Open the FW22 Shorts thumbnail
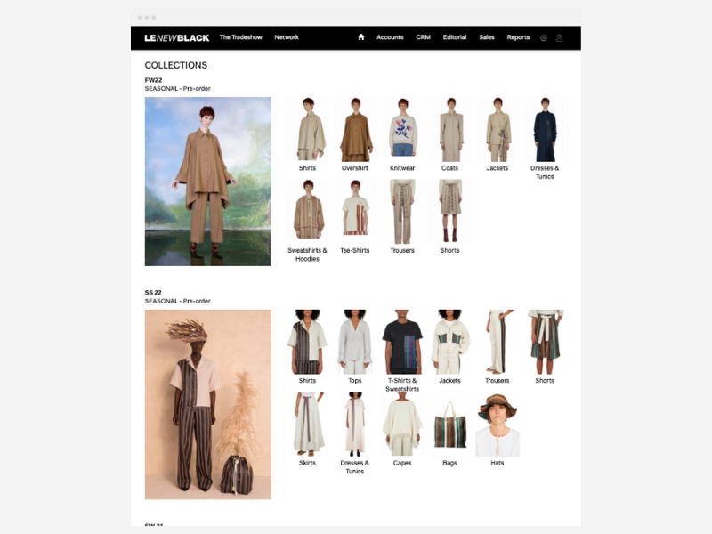The width and height of the screenshot is (712, 534). click(449, 212)
